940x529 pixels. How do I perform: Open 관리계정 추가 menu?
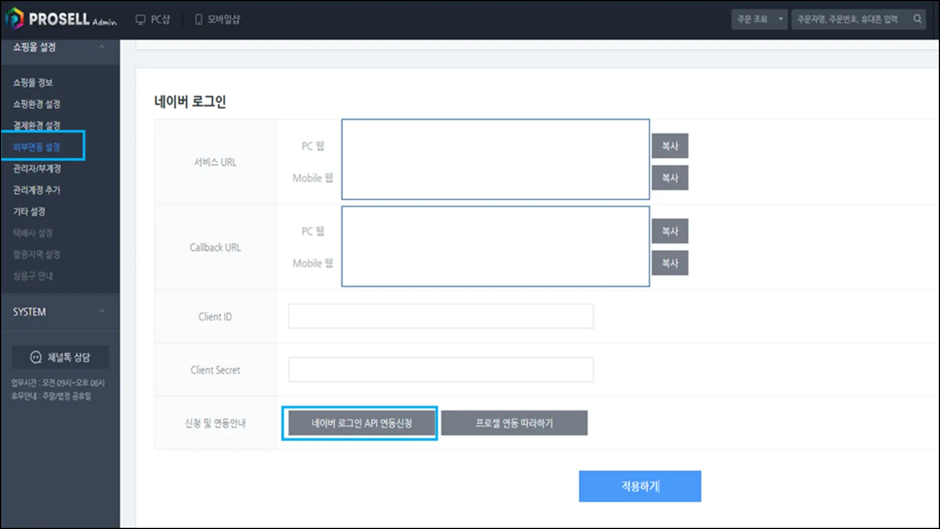(x=37, y=189)
